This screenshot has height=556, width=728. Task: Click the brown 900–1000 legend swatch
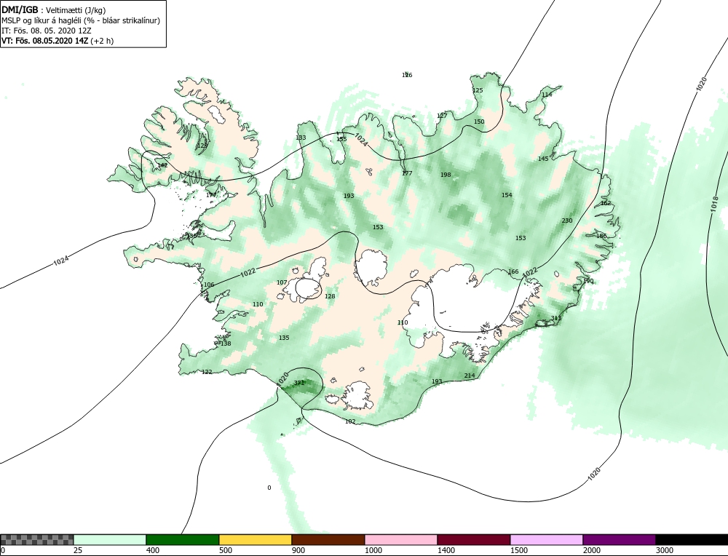coord(328,539)
